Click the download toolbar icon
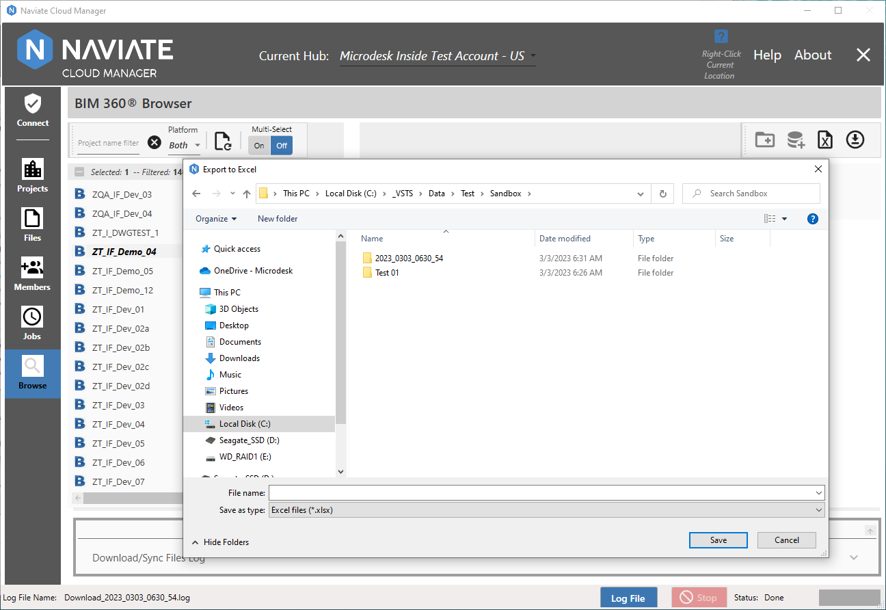Screen dimensions: 886x610 (x=855, y=140)
